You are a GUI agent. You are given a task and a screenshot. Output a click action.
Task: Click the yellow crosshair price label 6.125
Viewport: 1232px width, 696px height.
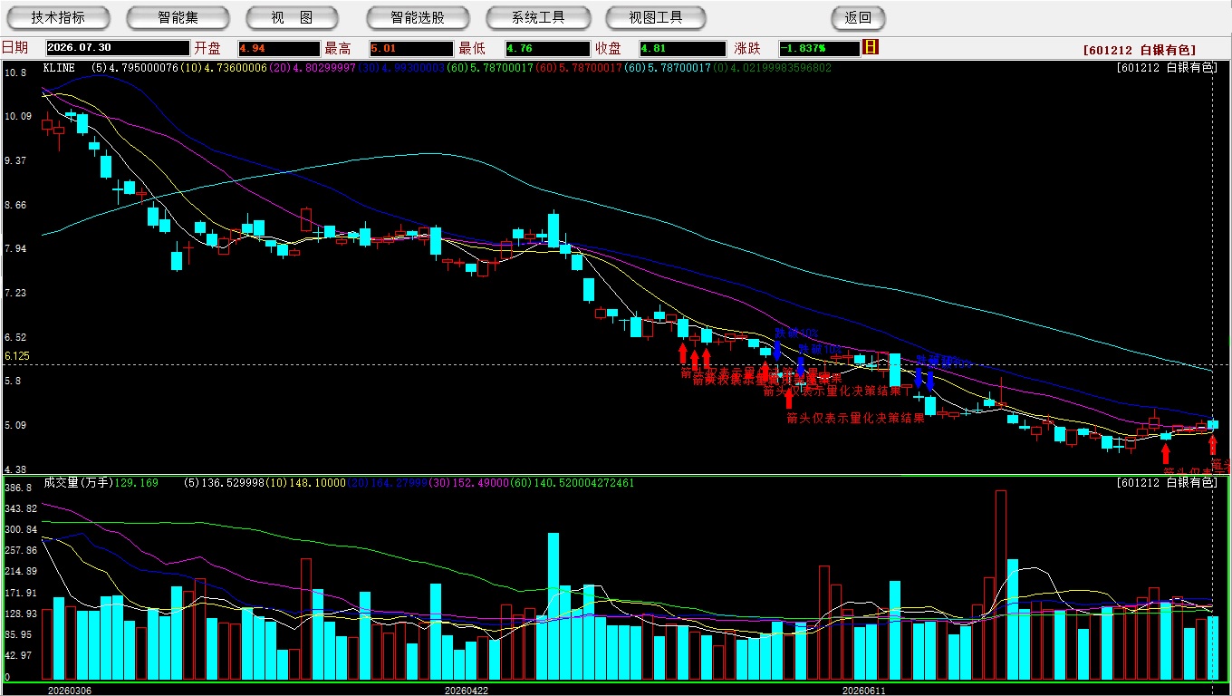[x=17, y=357]
